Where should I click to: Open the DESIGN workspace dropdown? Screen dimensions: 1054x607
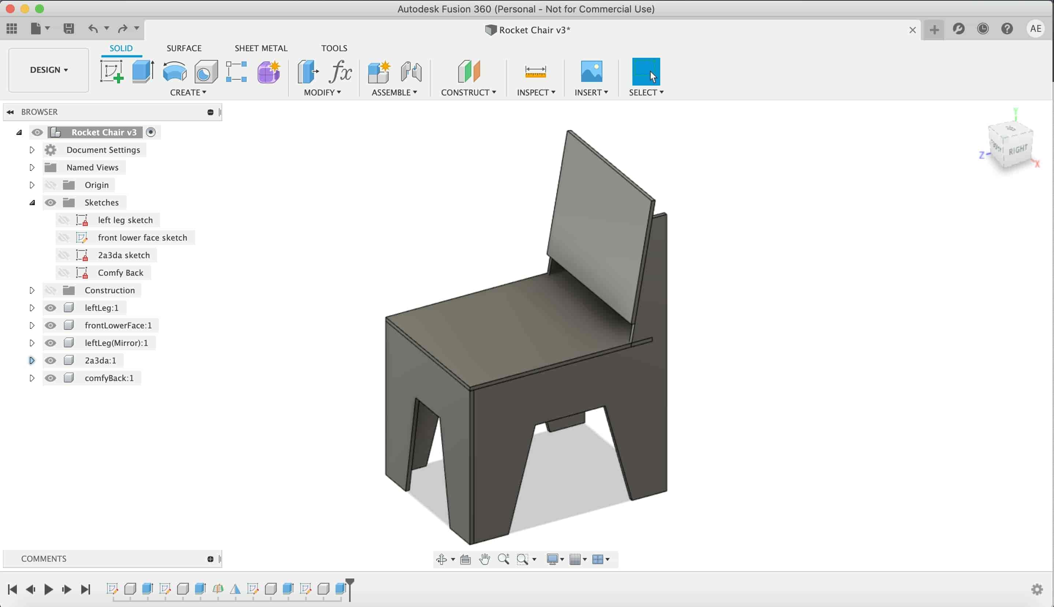(x=49, y=70)
